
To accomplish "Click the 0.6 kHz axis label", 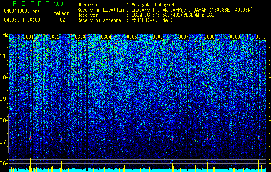I will 3,163.
